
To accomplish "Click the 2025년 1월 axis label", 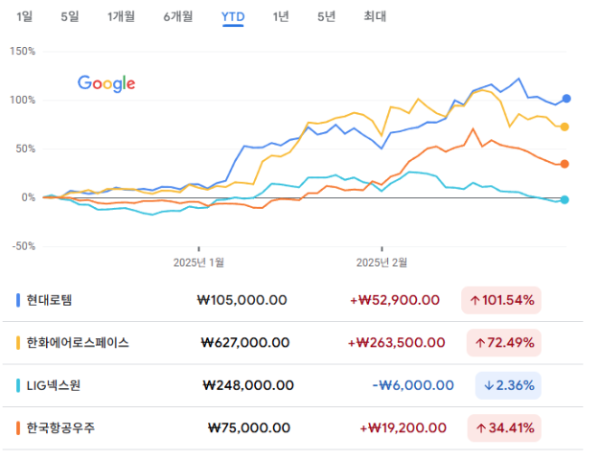I will pyautogui.click(x=198, y=263).
